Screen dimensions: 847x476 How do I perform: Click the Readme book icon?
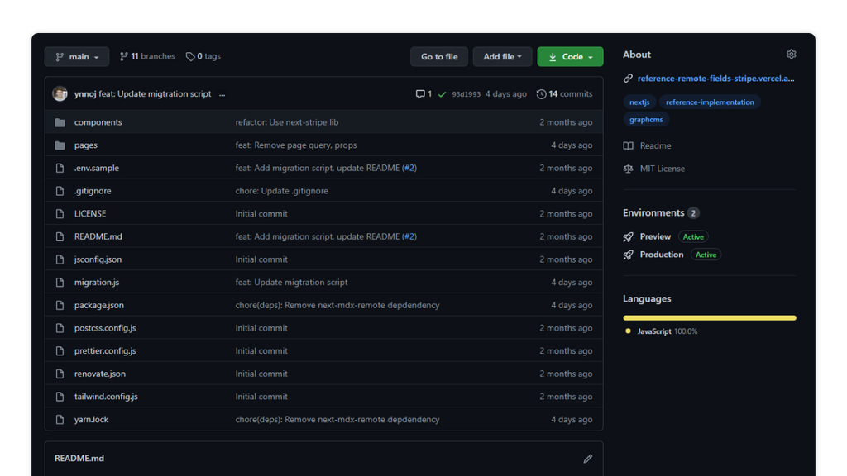coord(628,145)
